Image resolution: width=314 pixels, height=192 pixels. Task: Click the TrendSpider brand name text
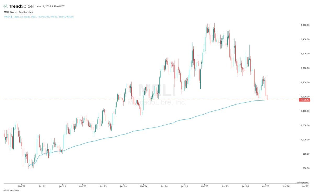pyautogui.click(x=22, y=6)
